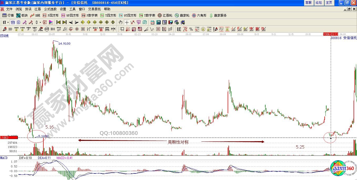Open the 江恩轮 Gann wheel tool
The image size is (357, 180).
click(166, 15)
